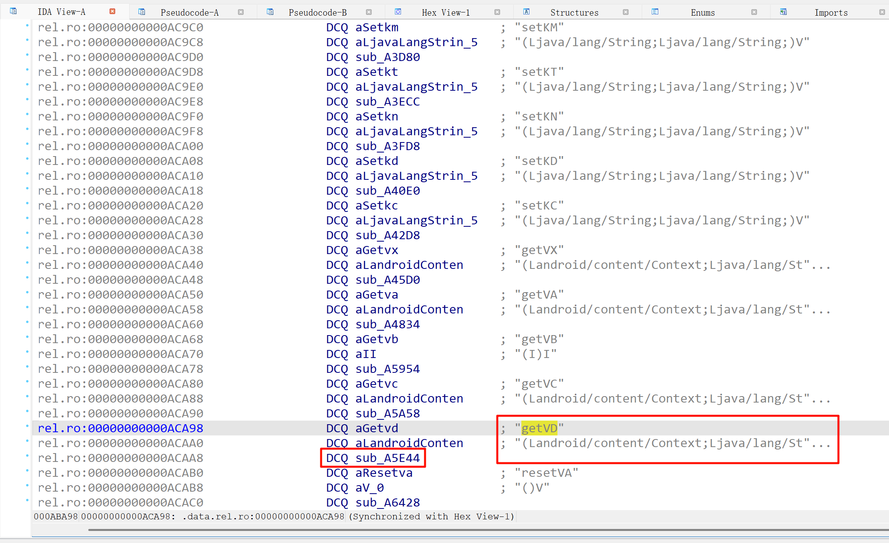Viewport: 889px width, 543px height.
Task: Click the Hex View-1 tab icon
Action: coord(398,12)
